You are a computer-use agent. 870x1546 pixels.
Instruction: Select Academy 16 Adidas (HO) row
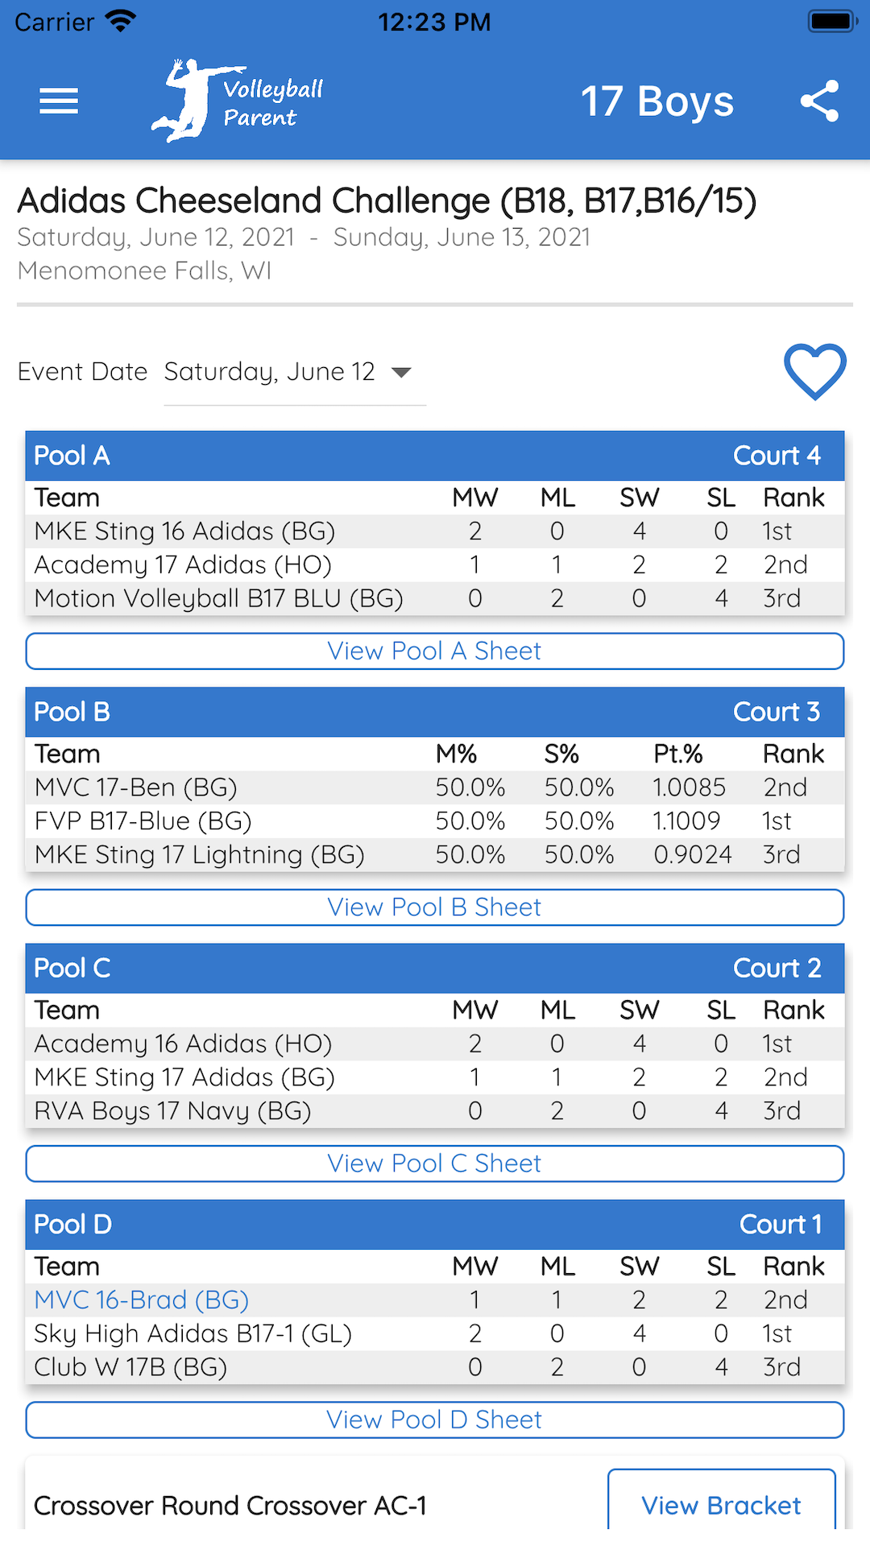coord(435,1044)
